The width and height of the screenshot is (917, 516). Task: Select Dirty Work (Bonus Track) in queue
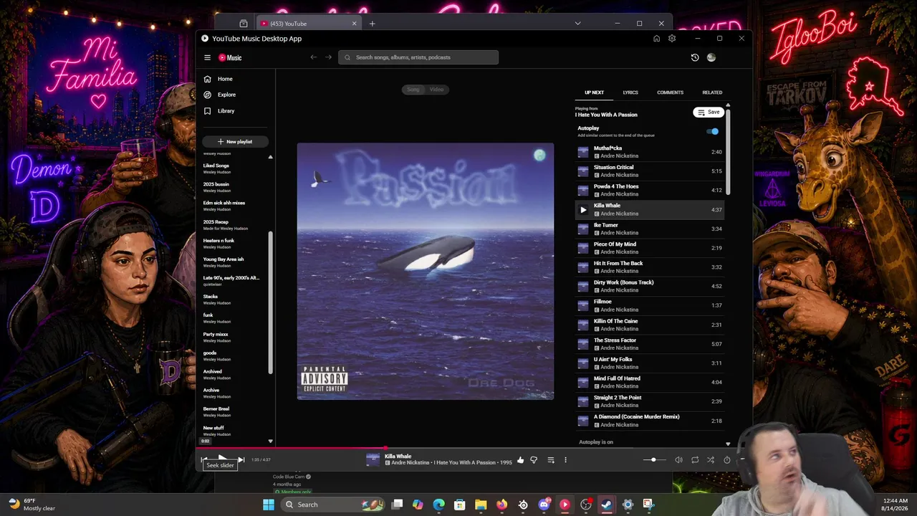pos(649,286)
